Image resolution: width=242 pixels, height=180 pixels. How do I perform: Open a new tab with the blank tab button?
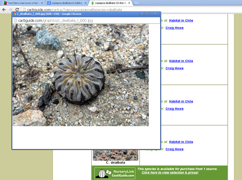point(136,3)
